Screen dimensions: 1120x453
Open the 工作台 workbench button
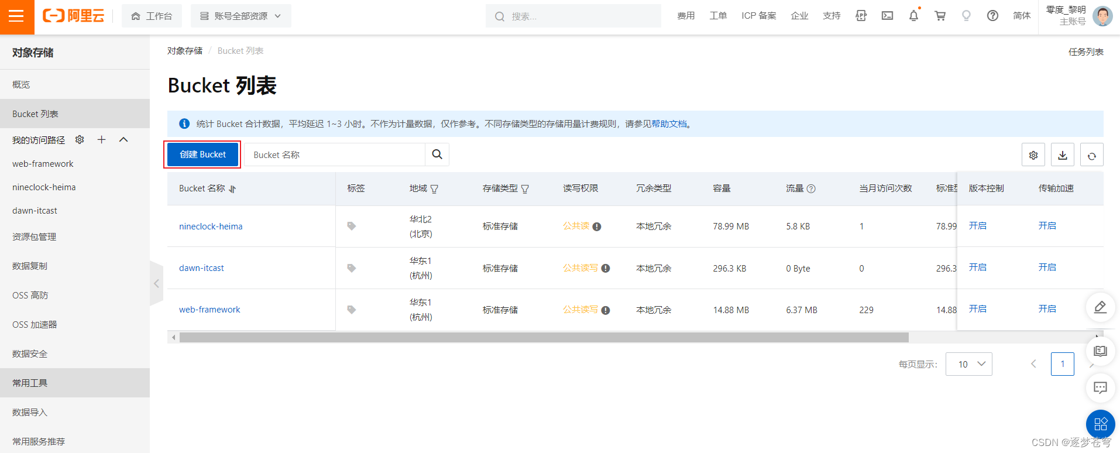152,16
